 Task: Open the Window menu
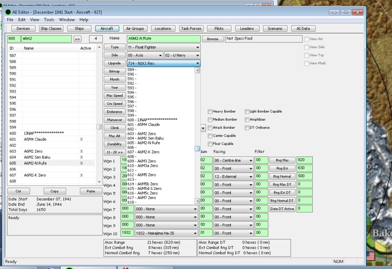click(x=67, y=20)
